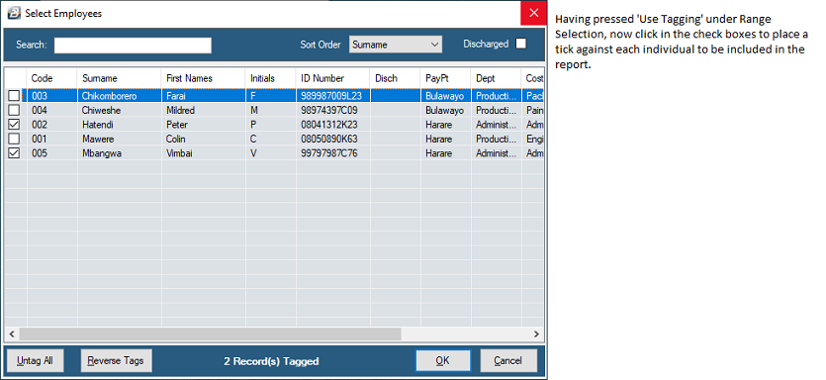
Task: Click employee code 005
Action: (x=39, y=152)
